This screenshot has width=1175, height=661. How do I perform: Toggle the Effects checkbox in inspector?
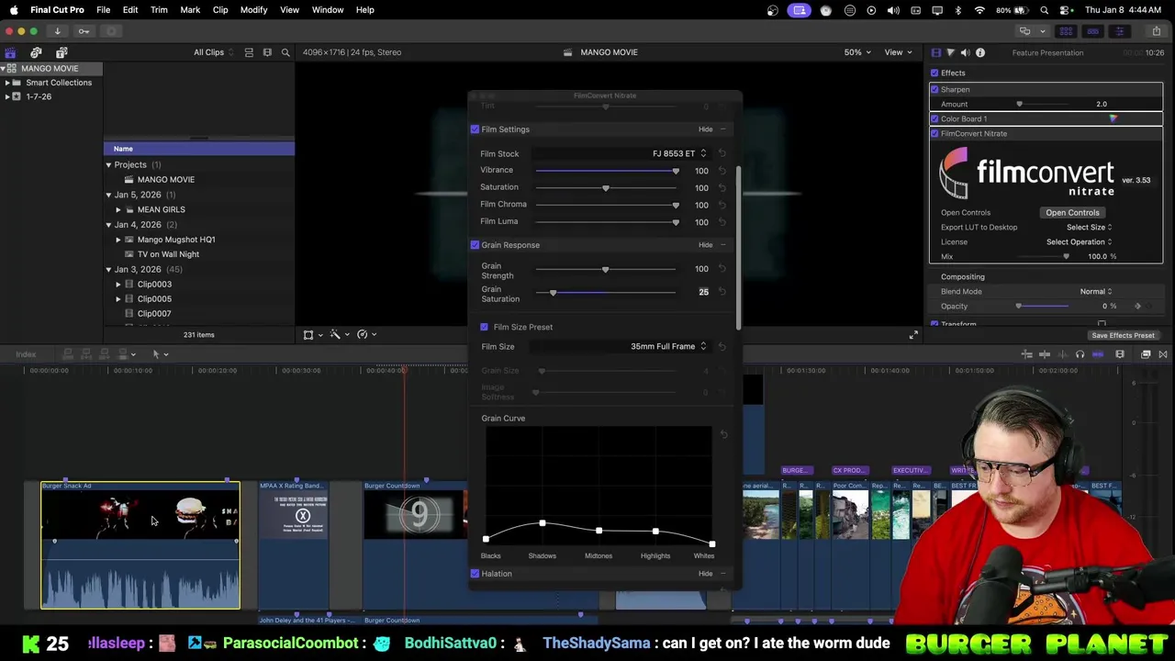pyautogui.click(x=934, y=73)
